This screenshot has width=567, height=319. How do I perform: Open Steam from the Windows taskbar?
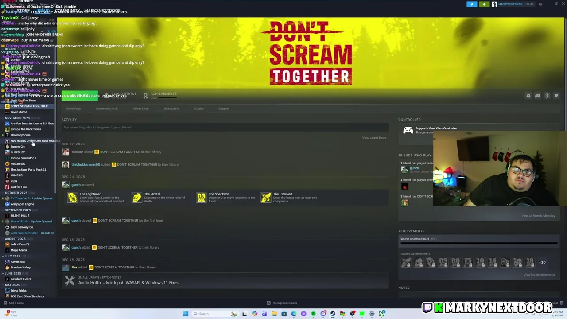[333, 314]
